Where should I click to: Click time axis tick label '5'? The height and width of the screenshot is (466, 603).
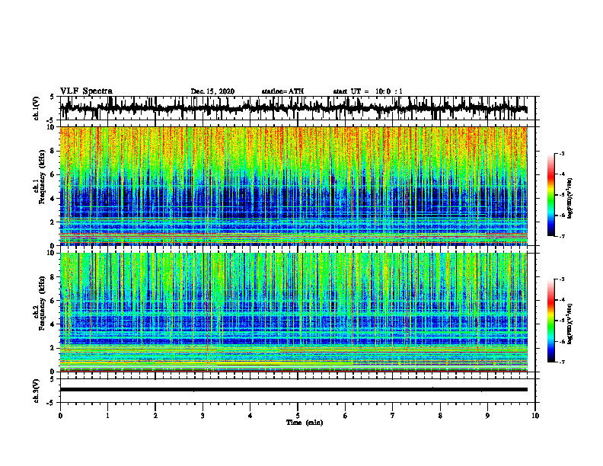tap(298, 416)
